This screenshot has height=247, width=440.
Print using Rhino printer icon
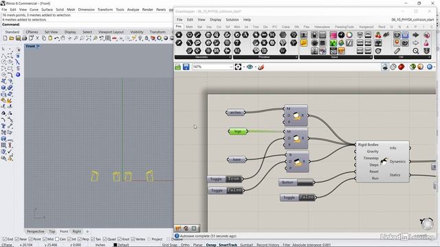click(x=25, y=38)
